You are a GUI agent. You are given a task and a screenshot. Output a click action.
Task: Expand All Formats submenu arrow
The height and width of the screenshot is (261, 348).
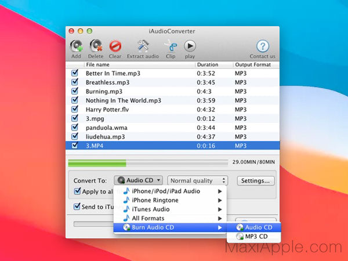(x=220, y=219)
